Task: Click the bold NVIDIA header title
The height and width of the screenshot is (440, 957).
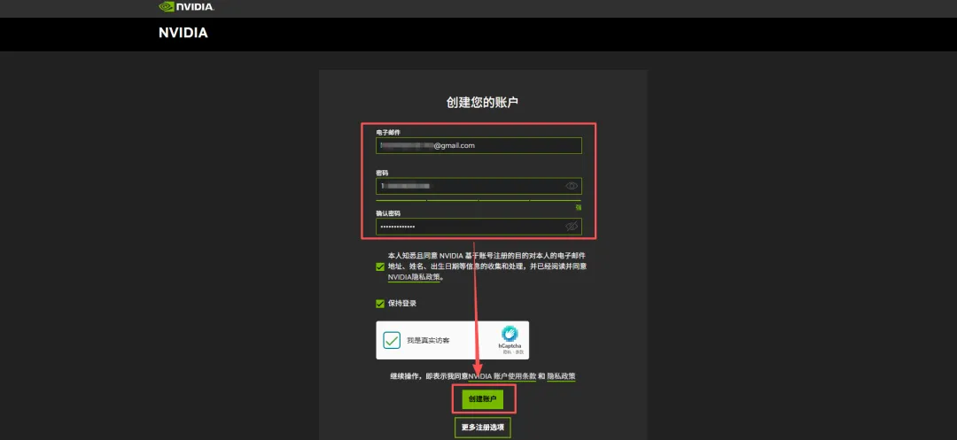Action: tap(183, 33)
